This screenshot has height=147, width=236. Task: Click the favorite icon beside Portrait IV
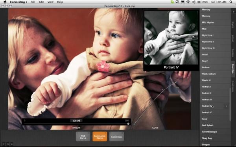coord(227,106)
